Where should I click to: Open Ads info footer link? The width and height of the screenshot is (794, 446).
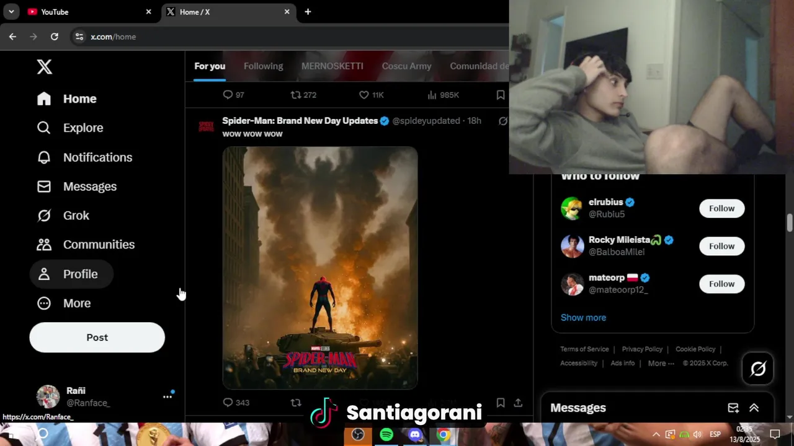click(x=622, y=363)
